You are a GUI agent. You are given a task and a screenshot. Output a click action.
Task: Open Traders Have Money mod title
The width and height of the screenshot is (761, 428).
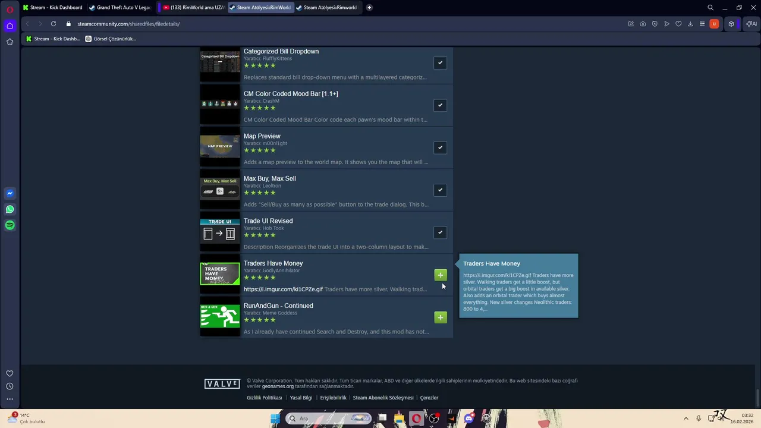273,263
